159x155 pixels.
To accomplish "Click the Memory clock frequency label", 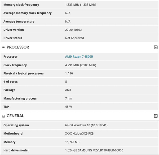I will 21,5.
